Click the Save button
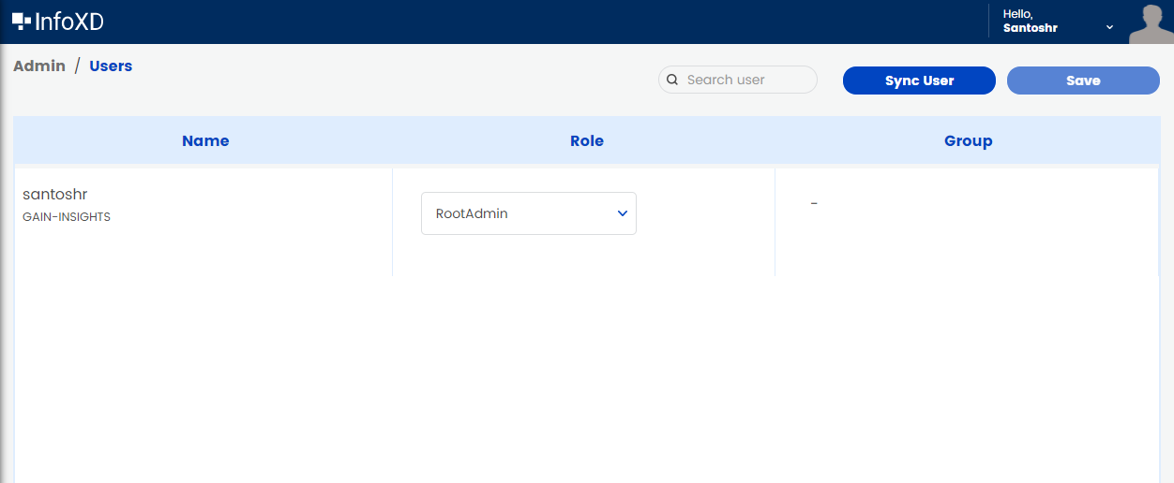The image size is (1174, 483). pyautogui.click(x=1083, y=80)
